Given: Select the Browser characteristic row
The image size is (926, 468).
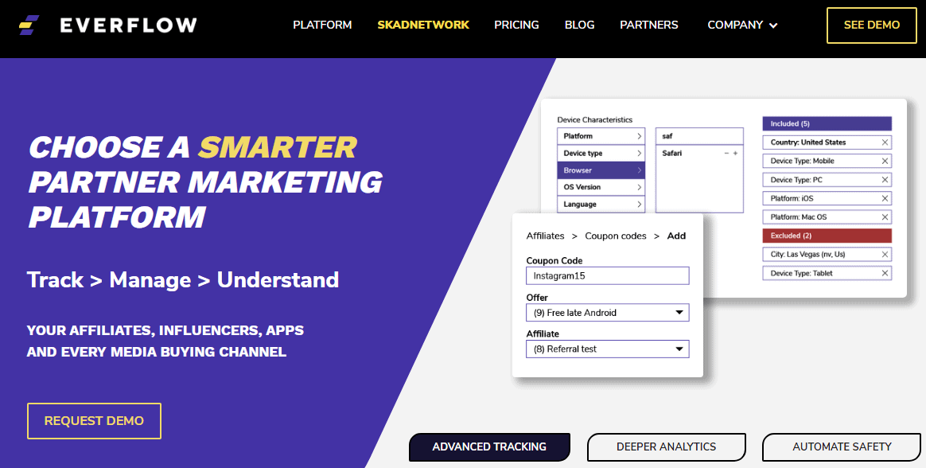Looking at the screenshot, I should tap(601, 170).
